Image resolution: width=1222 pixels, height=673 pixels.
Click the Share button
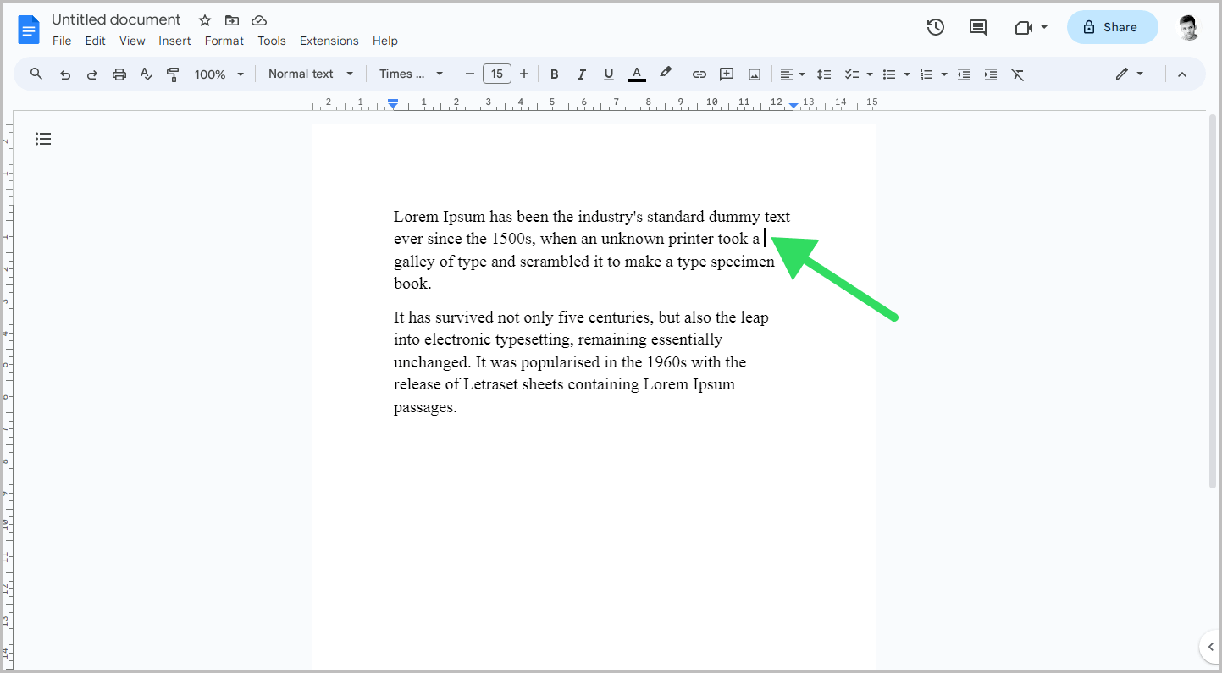pos(1112,26)
